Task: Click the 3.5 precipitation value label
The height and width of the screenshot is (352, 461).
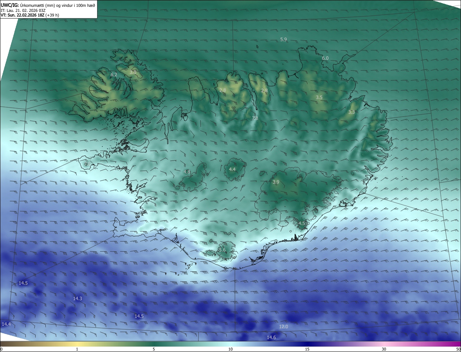Action: [319, 98]
